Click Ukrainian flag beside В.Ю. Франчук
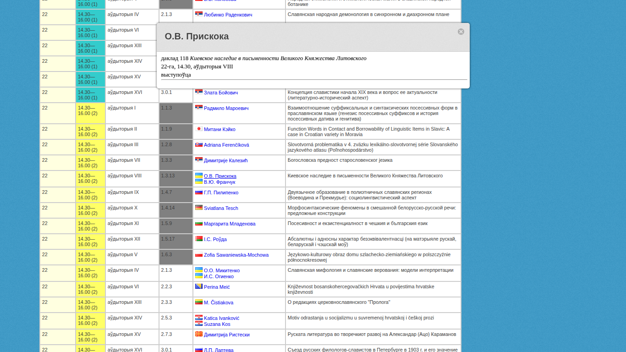Image resolution: width=626 pixels, height=352 pixels. pyautogui.click(x=199, y=181)
